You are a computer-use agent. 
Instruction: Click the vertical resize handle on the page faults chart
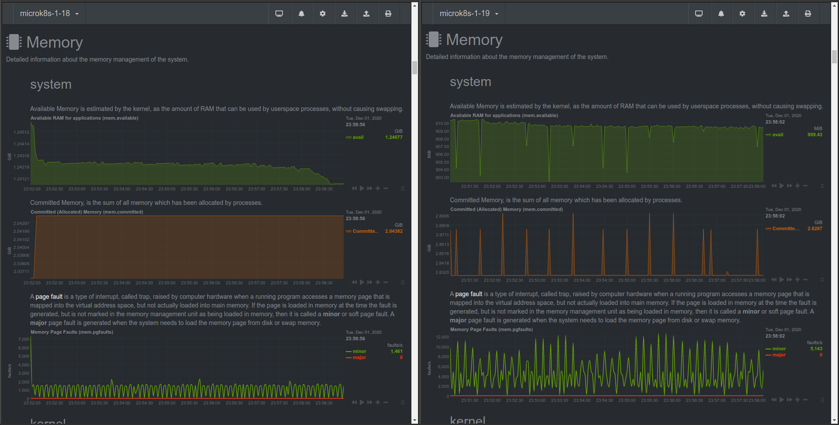click(403, 402)
